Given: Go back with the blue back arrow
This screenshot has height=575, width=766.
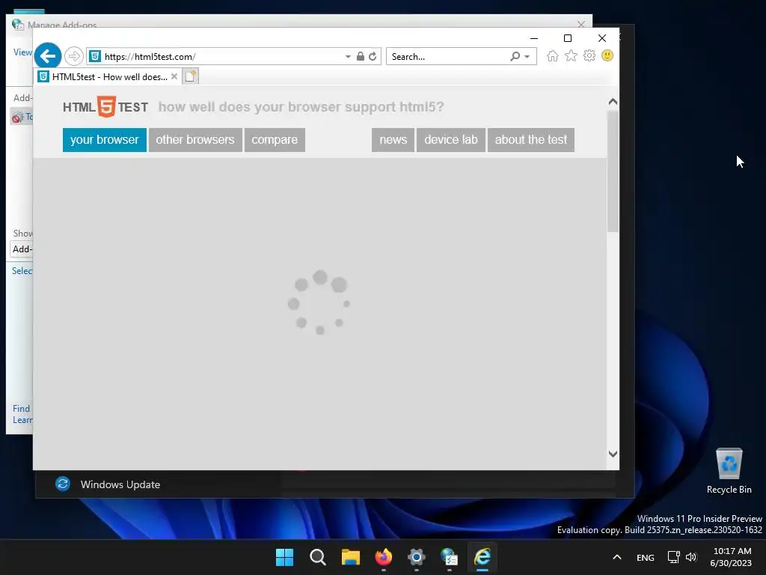Looking at the screenshot, I should coord(47,56).
